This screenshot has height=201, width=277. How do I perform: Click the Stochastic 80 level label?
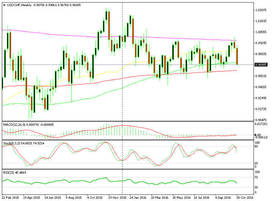(x=256, y=146)
